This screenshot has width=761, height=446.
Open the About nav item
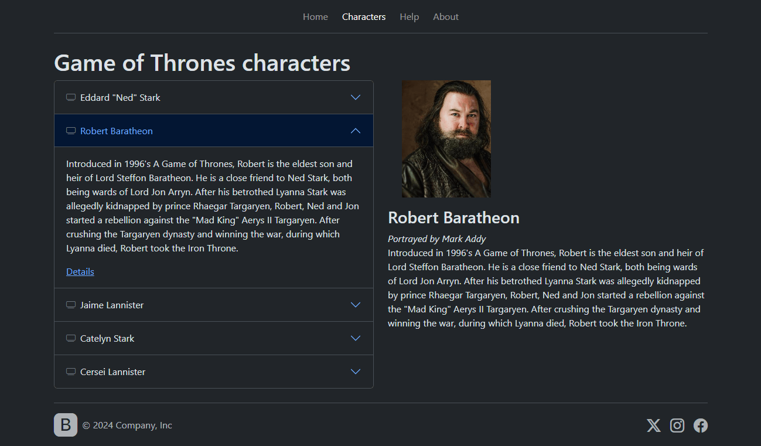(446, 17)
